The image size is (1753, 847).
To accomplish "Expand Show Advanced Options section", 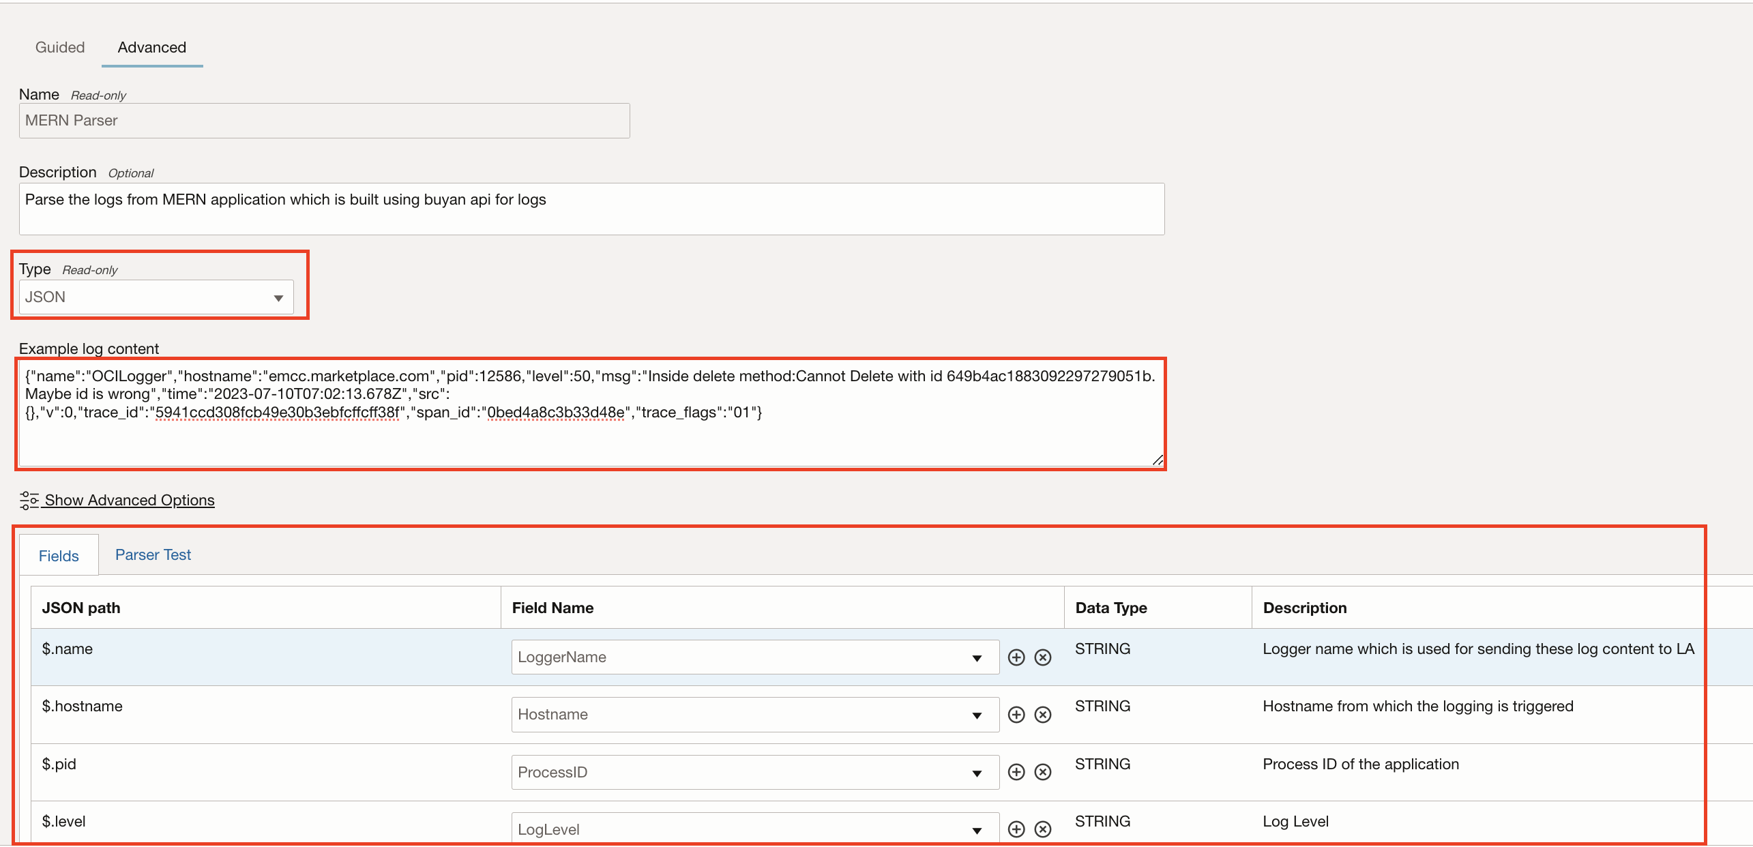I will pos(128,499).
